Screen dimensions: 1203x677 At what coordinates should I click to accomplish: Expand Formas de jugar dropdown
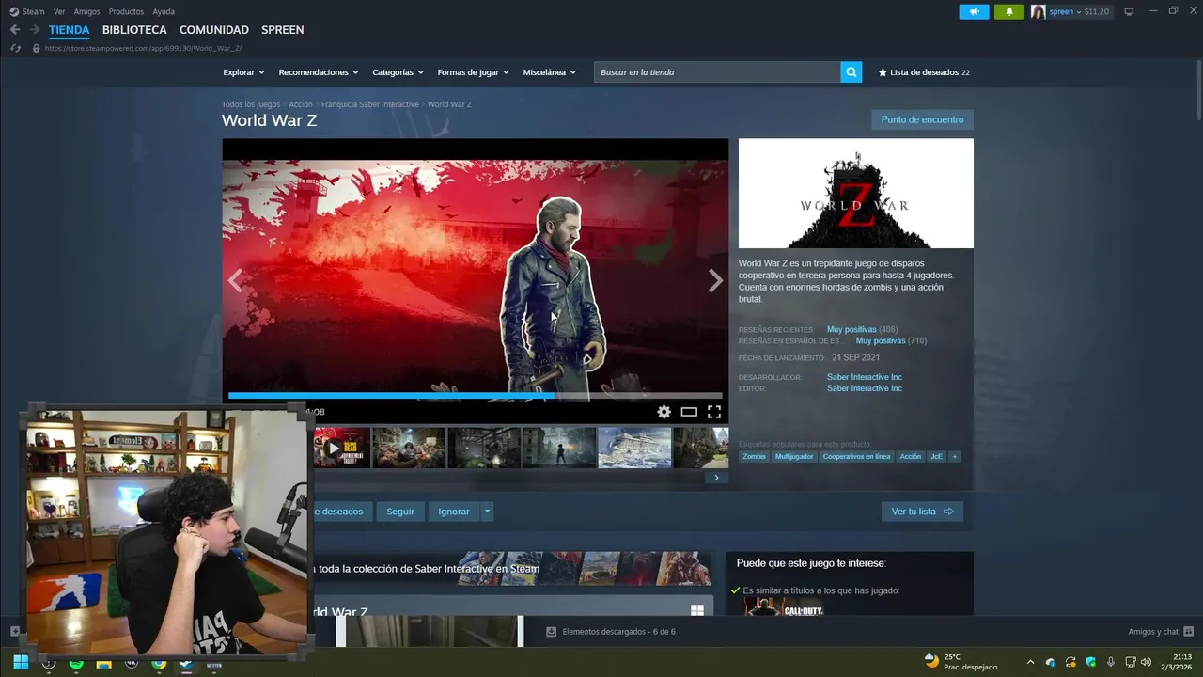click(x=473, y=72)
